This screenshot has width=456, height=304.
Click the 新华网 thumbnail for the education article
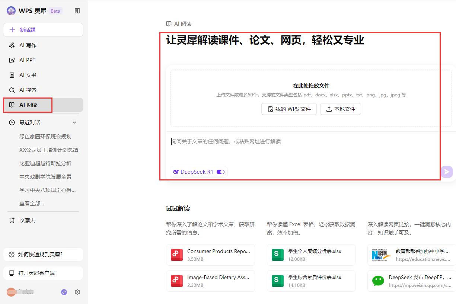pos(382,255)
